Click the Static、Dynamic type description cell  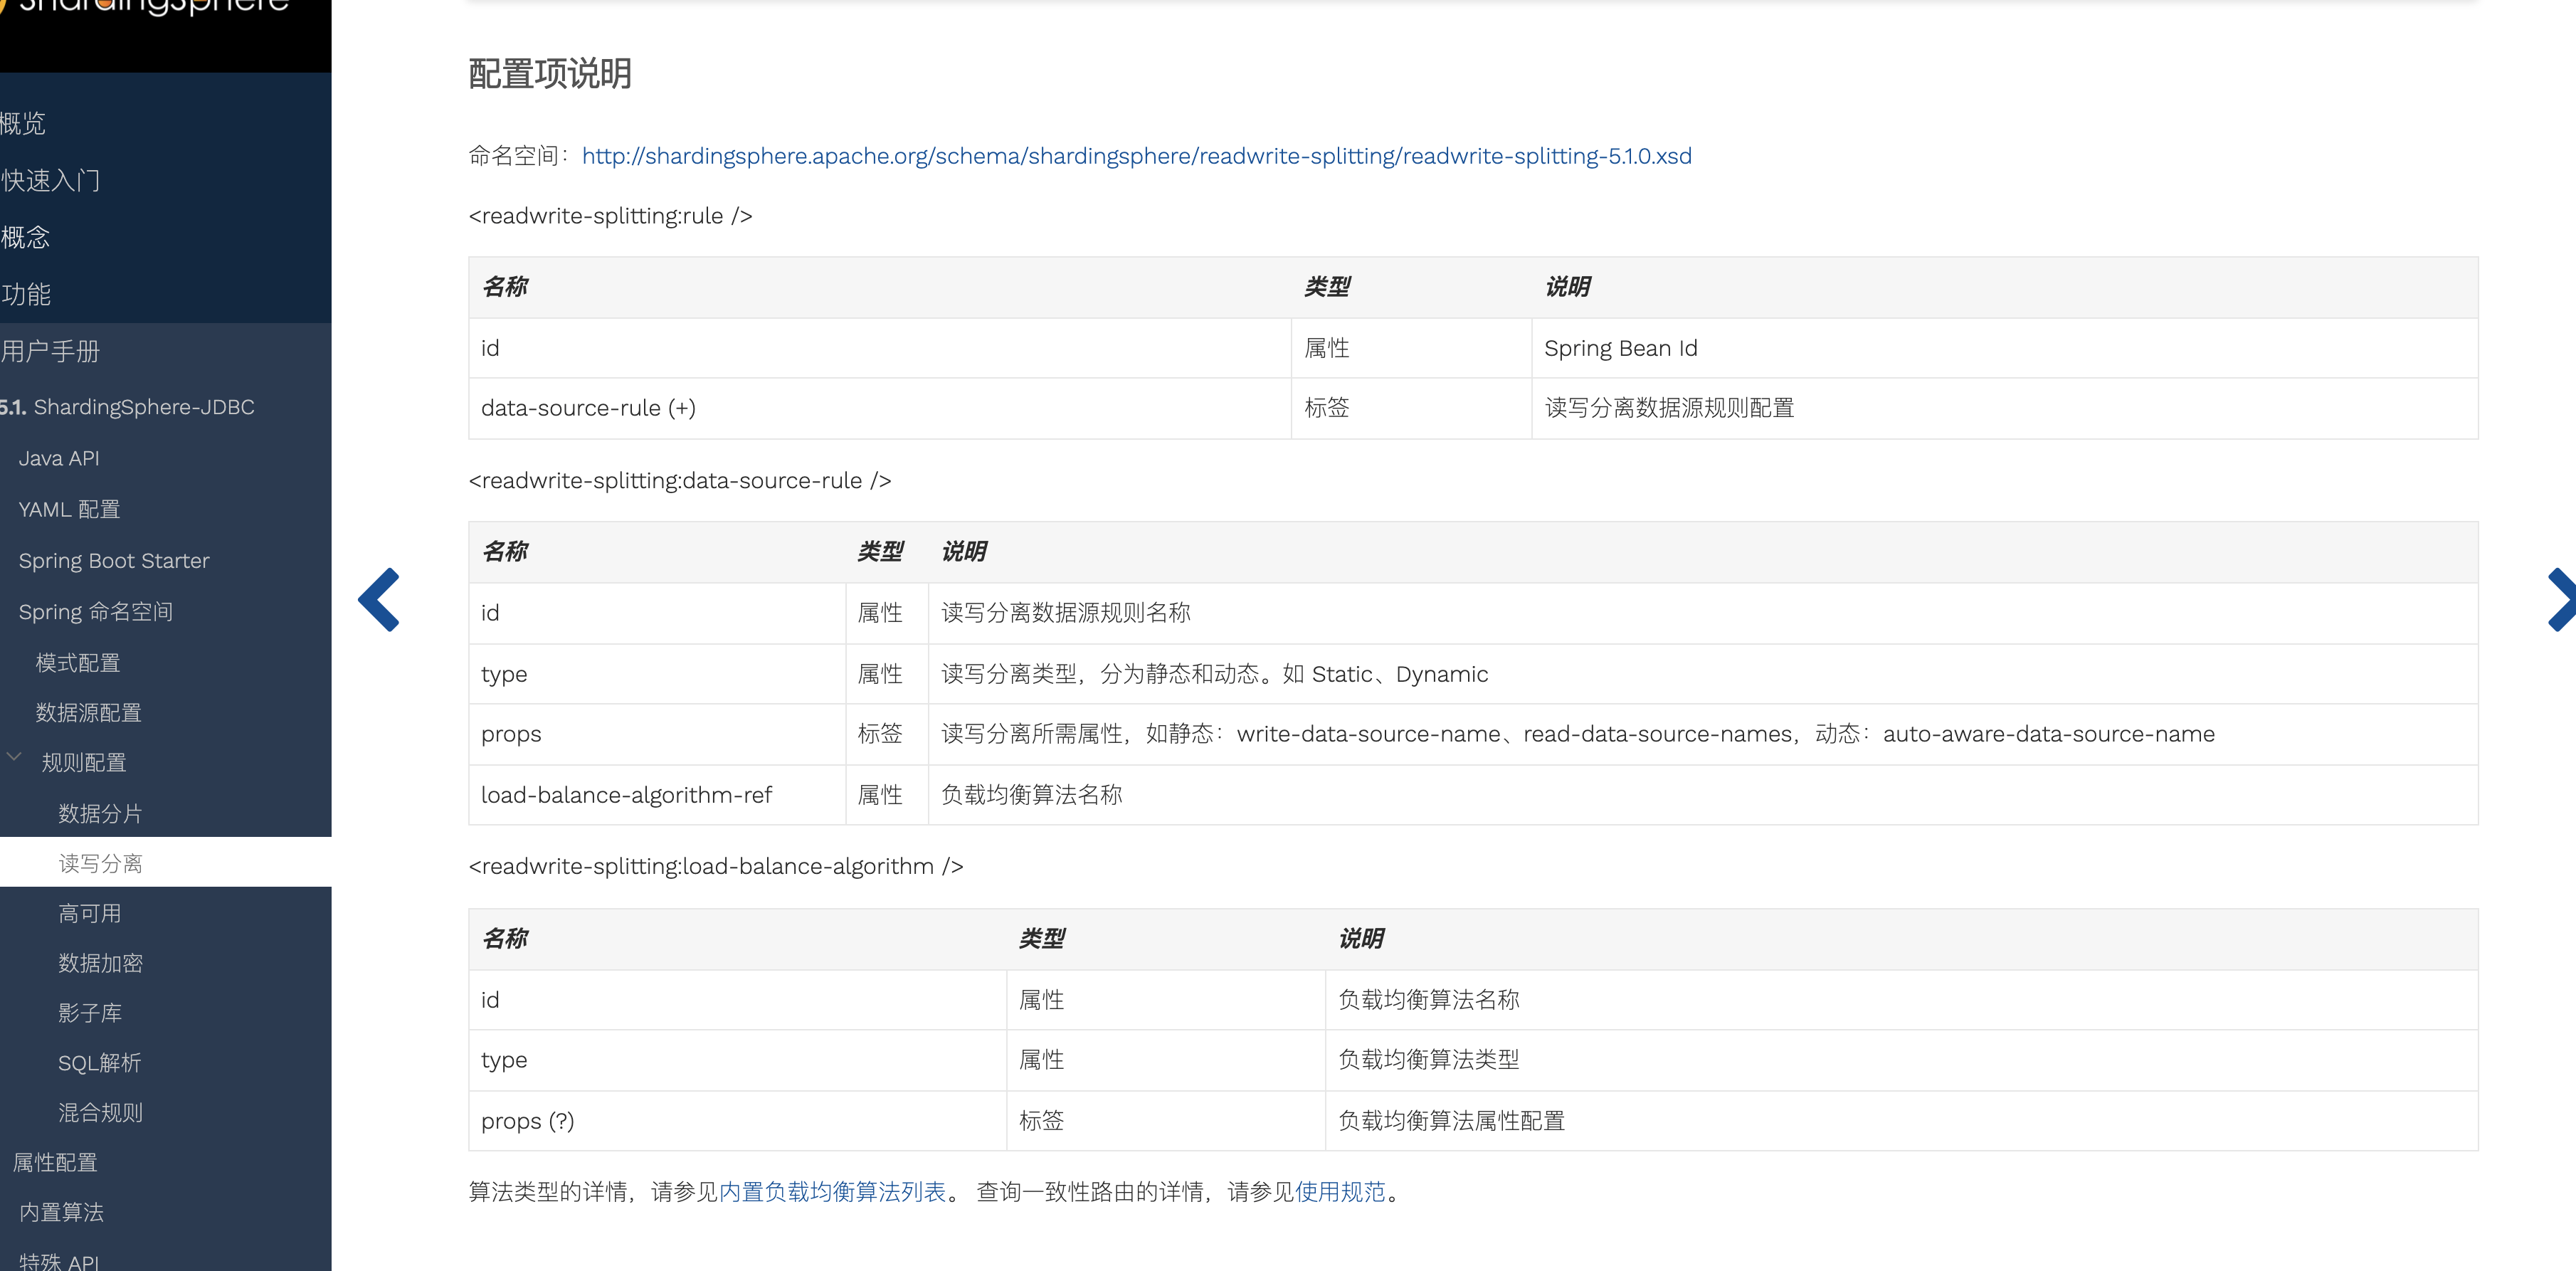click(1703, 674)
